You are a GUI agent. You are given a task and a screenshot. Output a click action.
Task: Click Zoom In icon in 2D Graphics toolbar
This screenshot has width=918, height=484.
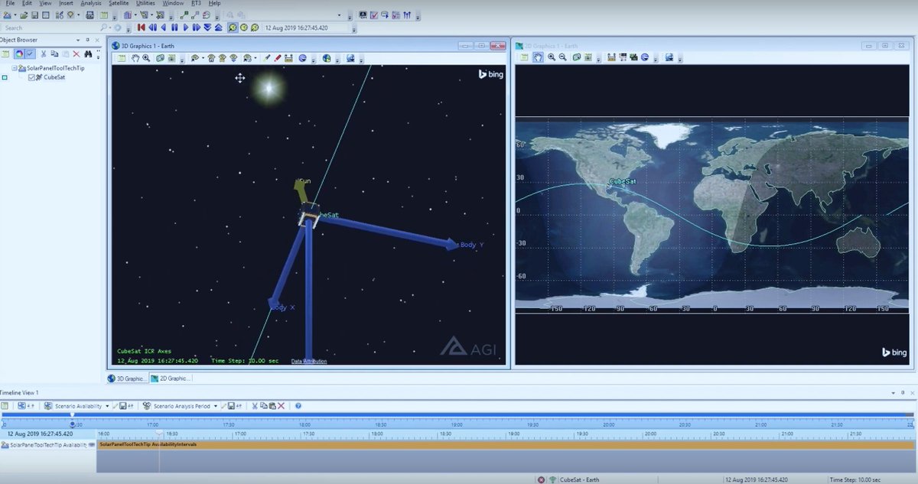coord(551,57)
